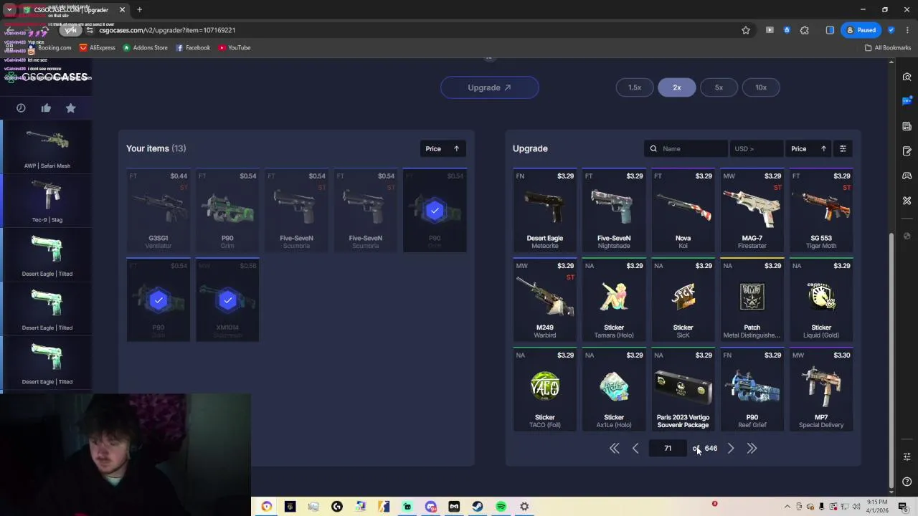The width and height of the screenshot is (918, 516).
Task: Deselect the checked XM1014 item
Action: pyautogui.click(x=227, y=300)
